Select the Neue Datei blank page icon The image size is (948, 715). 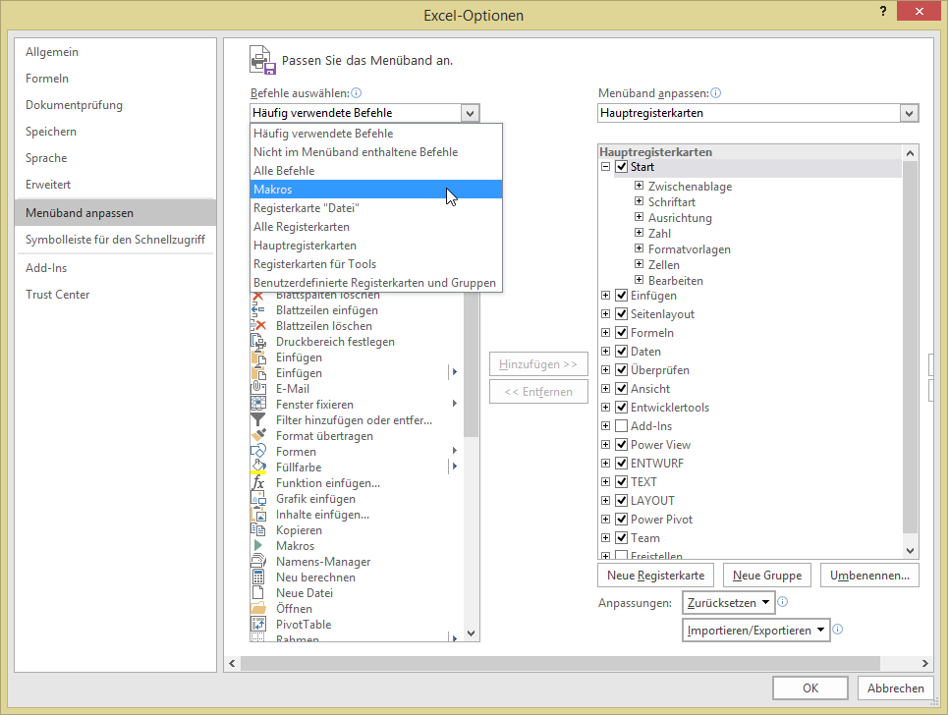point(258,593)
